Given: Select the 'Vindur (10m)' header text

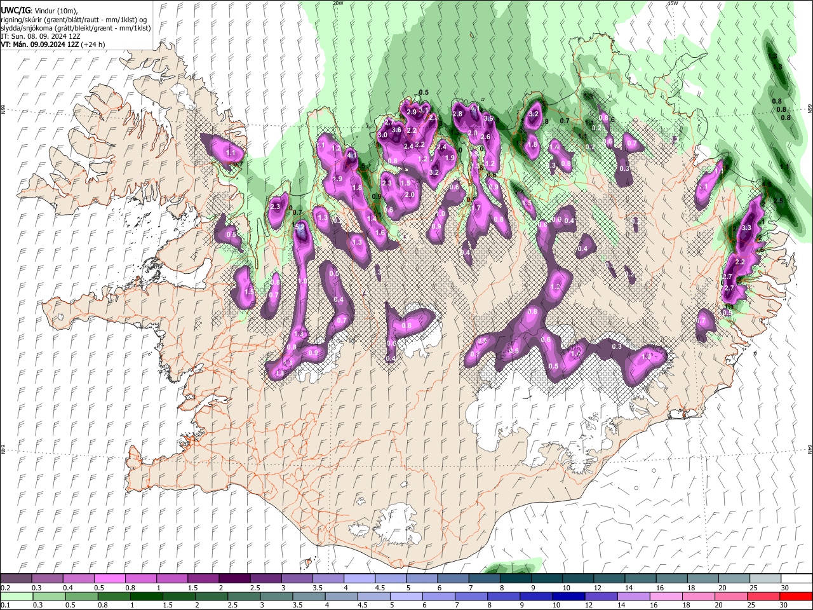Looking at the screenshot, I should [x=55, y=11].
